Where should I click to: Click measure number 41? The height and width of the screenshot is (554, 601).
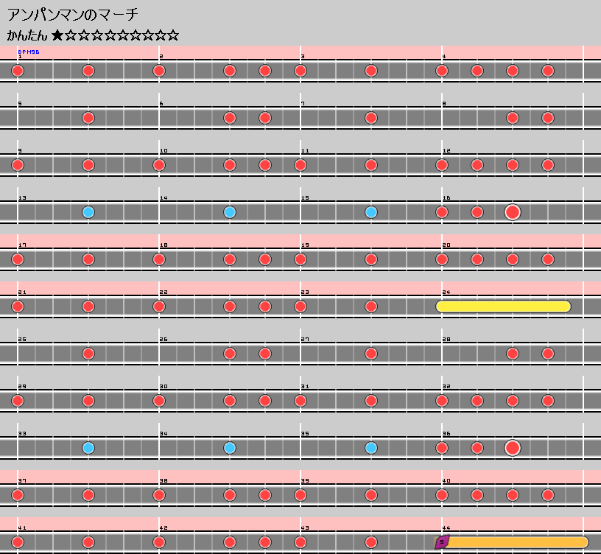tap(22, 528)
